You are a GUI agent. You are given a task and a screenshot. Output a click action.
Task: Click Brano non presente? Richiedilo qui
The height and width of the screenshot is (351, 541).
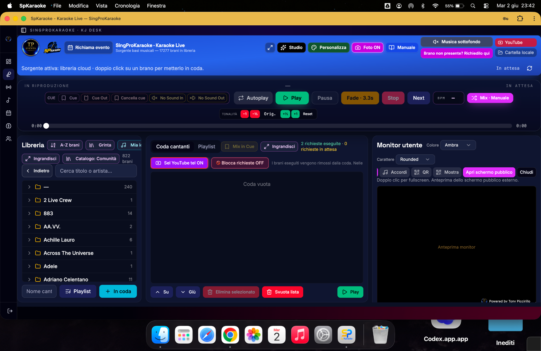pos(456,53)
